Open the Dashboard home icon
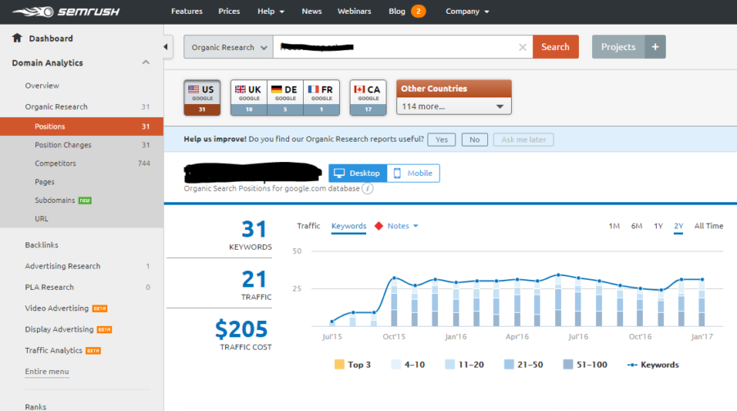 (x=17, y=38)
